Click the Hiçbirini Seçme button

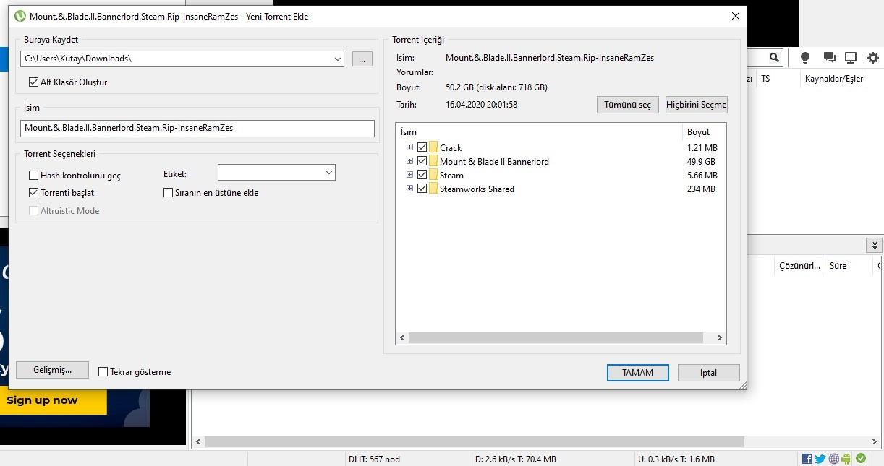pyautogui.click(x=696, y=105)
